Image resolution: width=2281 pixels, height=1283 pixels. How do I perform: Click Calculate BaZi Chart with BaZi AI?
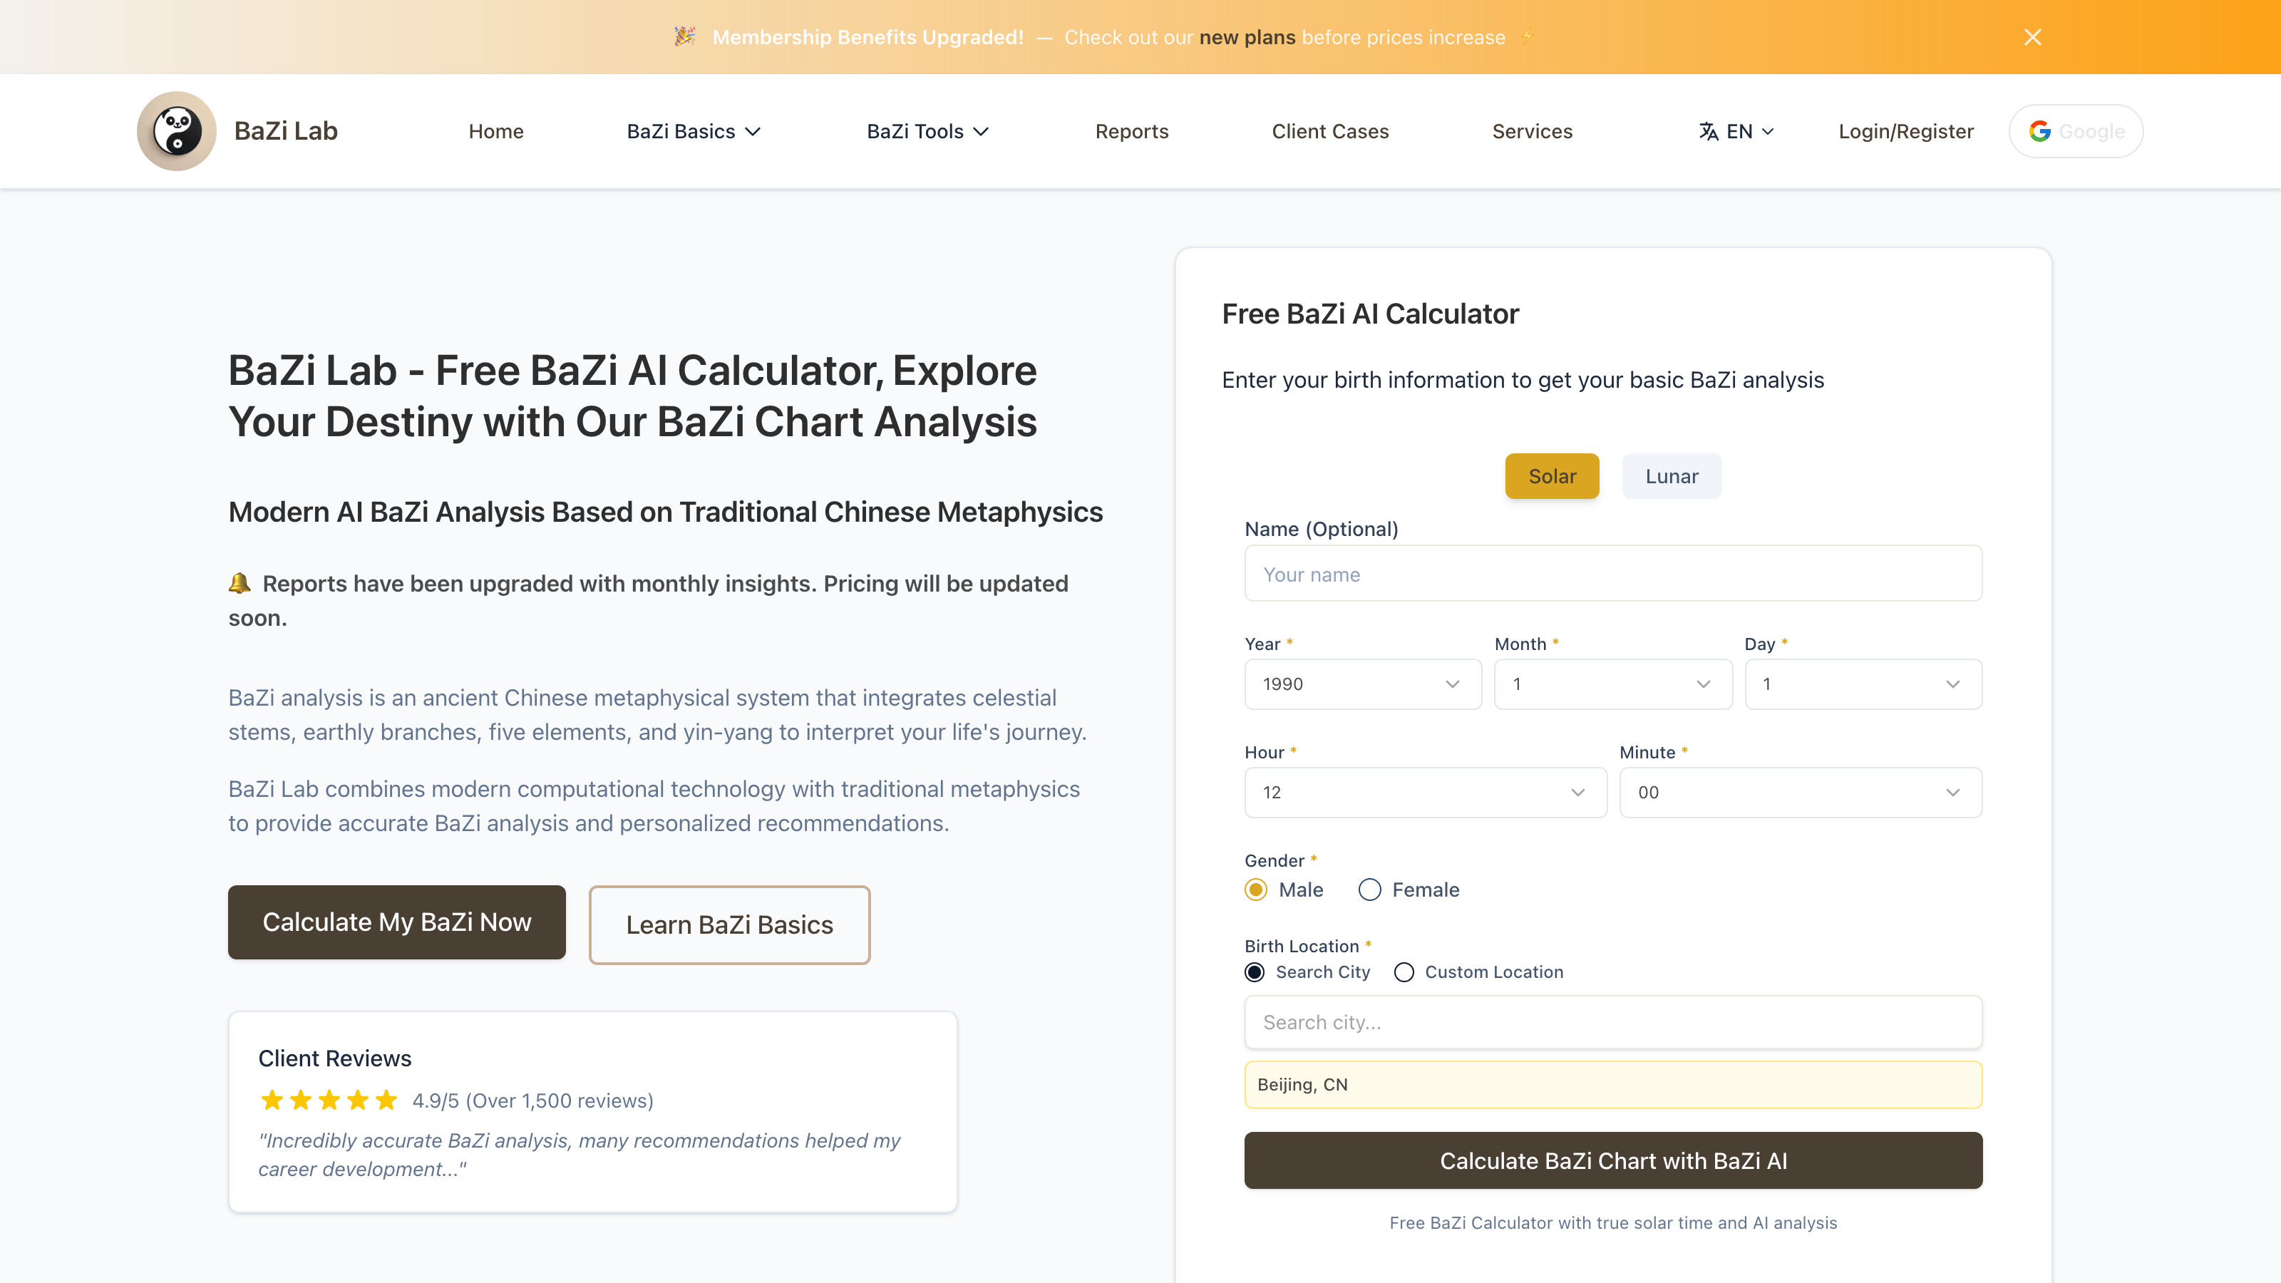pyautogui.click(x=1612, y=1160)
